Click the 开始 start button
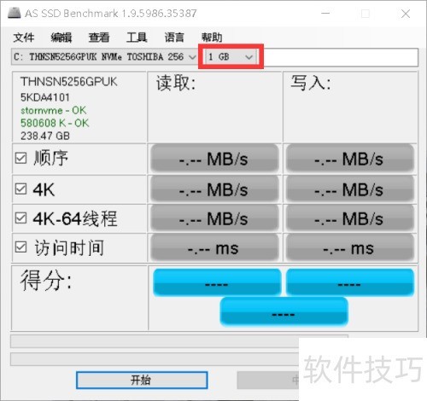Viewport: 427px width, 401px height. click(142, 381)
